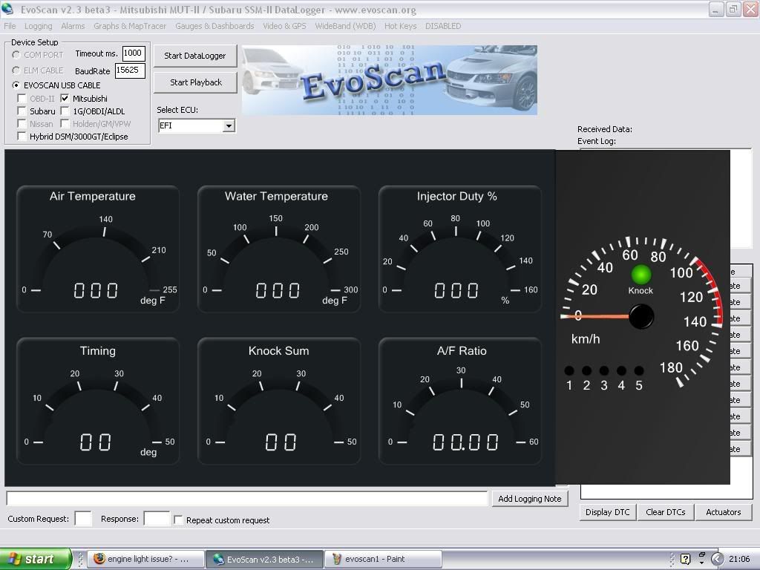Open the Alarms menu
The height and width of the screenshot is (570, 760).
[x=73, y=26]
